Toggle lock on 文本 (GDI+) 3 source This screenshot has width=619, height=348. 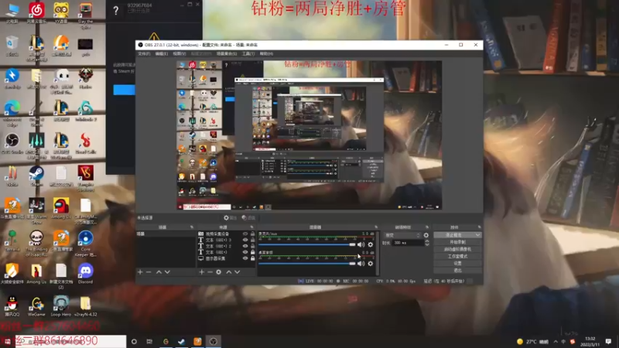click(253, 240)
